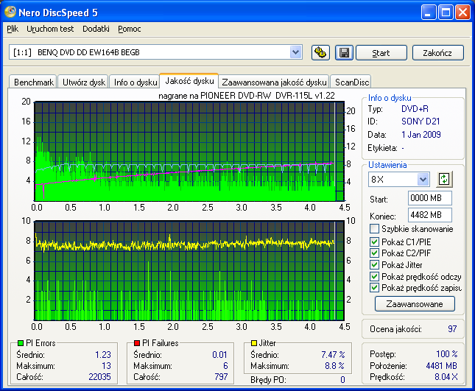
Task: Click the PI Errors average 1.23
Action: coord(103,355)
